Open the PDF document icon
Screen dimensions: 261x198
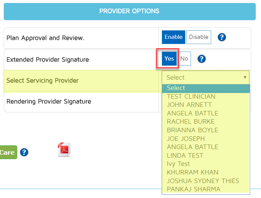[x=64, y=149]
